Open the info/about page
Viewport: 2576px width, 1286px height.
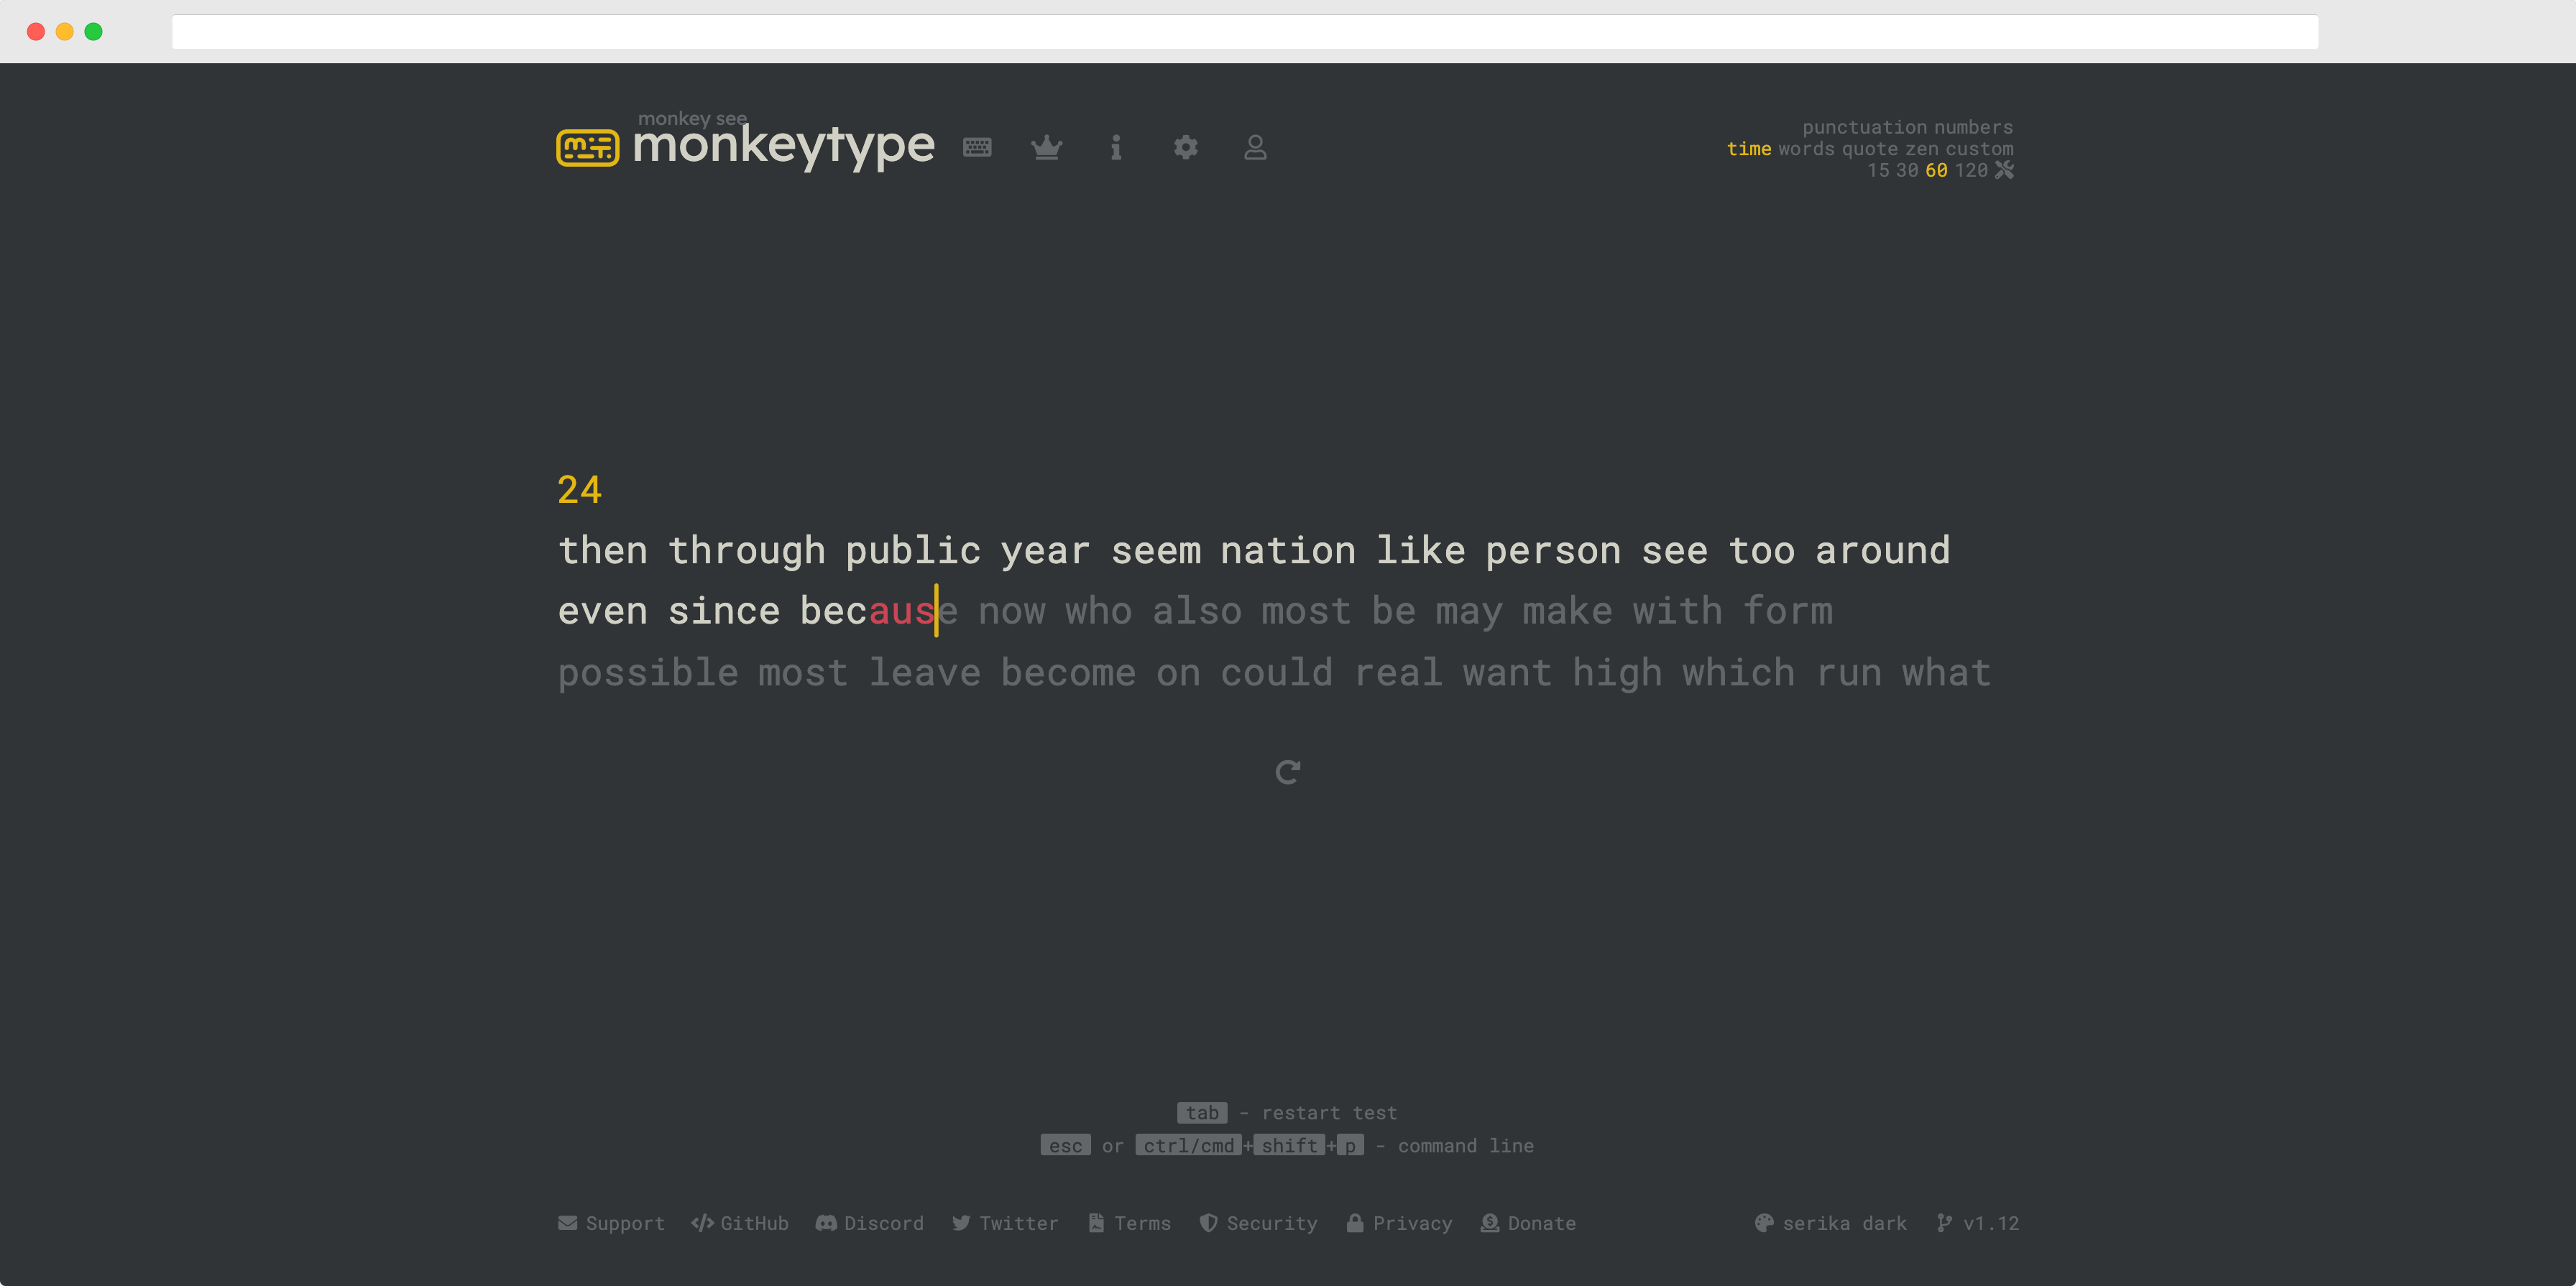click(x=1116, y=147)
